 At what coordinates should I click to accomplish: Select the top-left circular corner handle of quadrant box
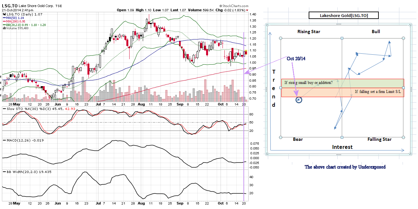281,38
